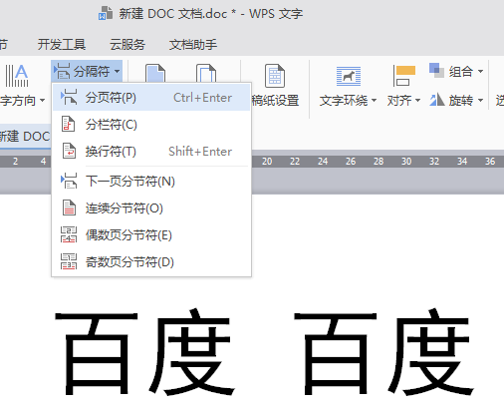The image size is (504, 413).
Task: Choose 分栏符(C) from the menu
Action: (x=151, y=125)
